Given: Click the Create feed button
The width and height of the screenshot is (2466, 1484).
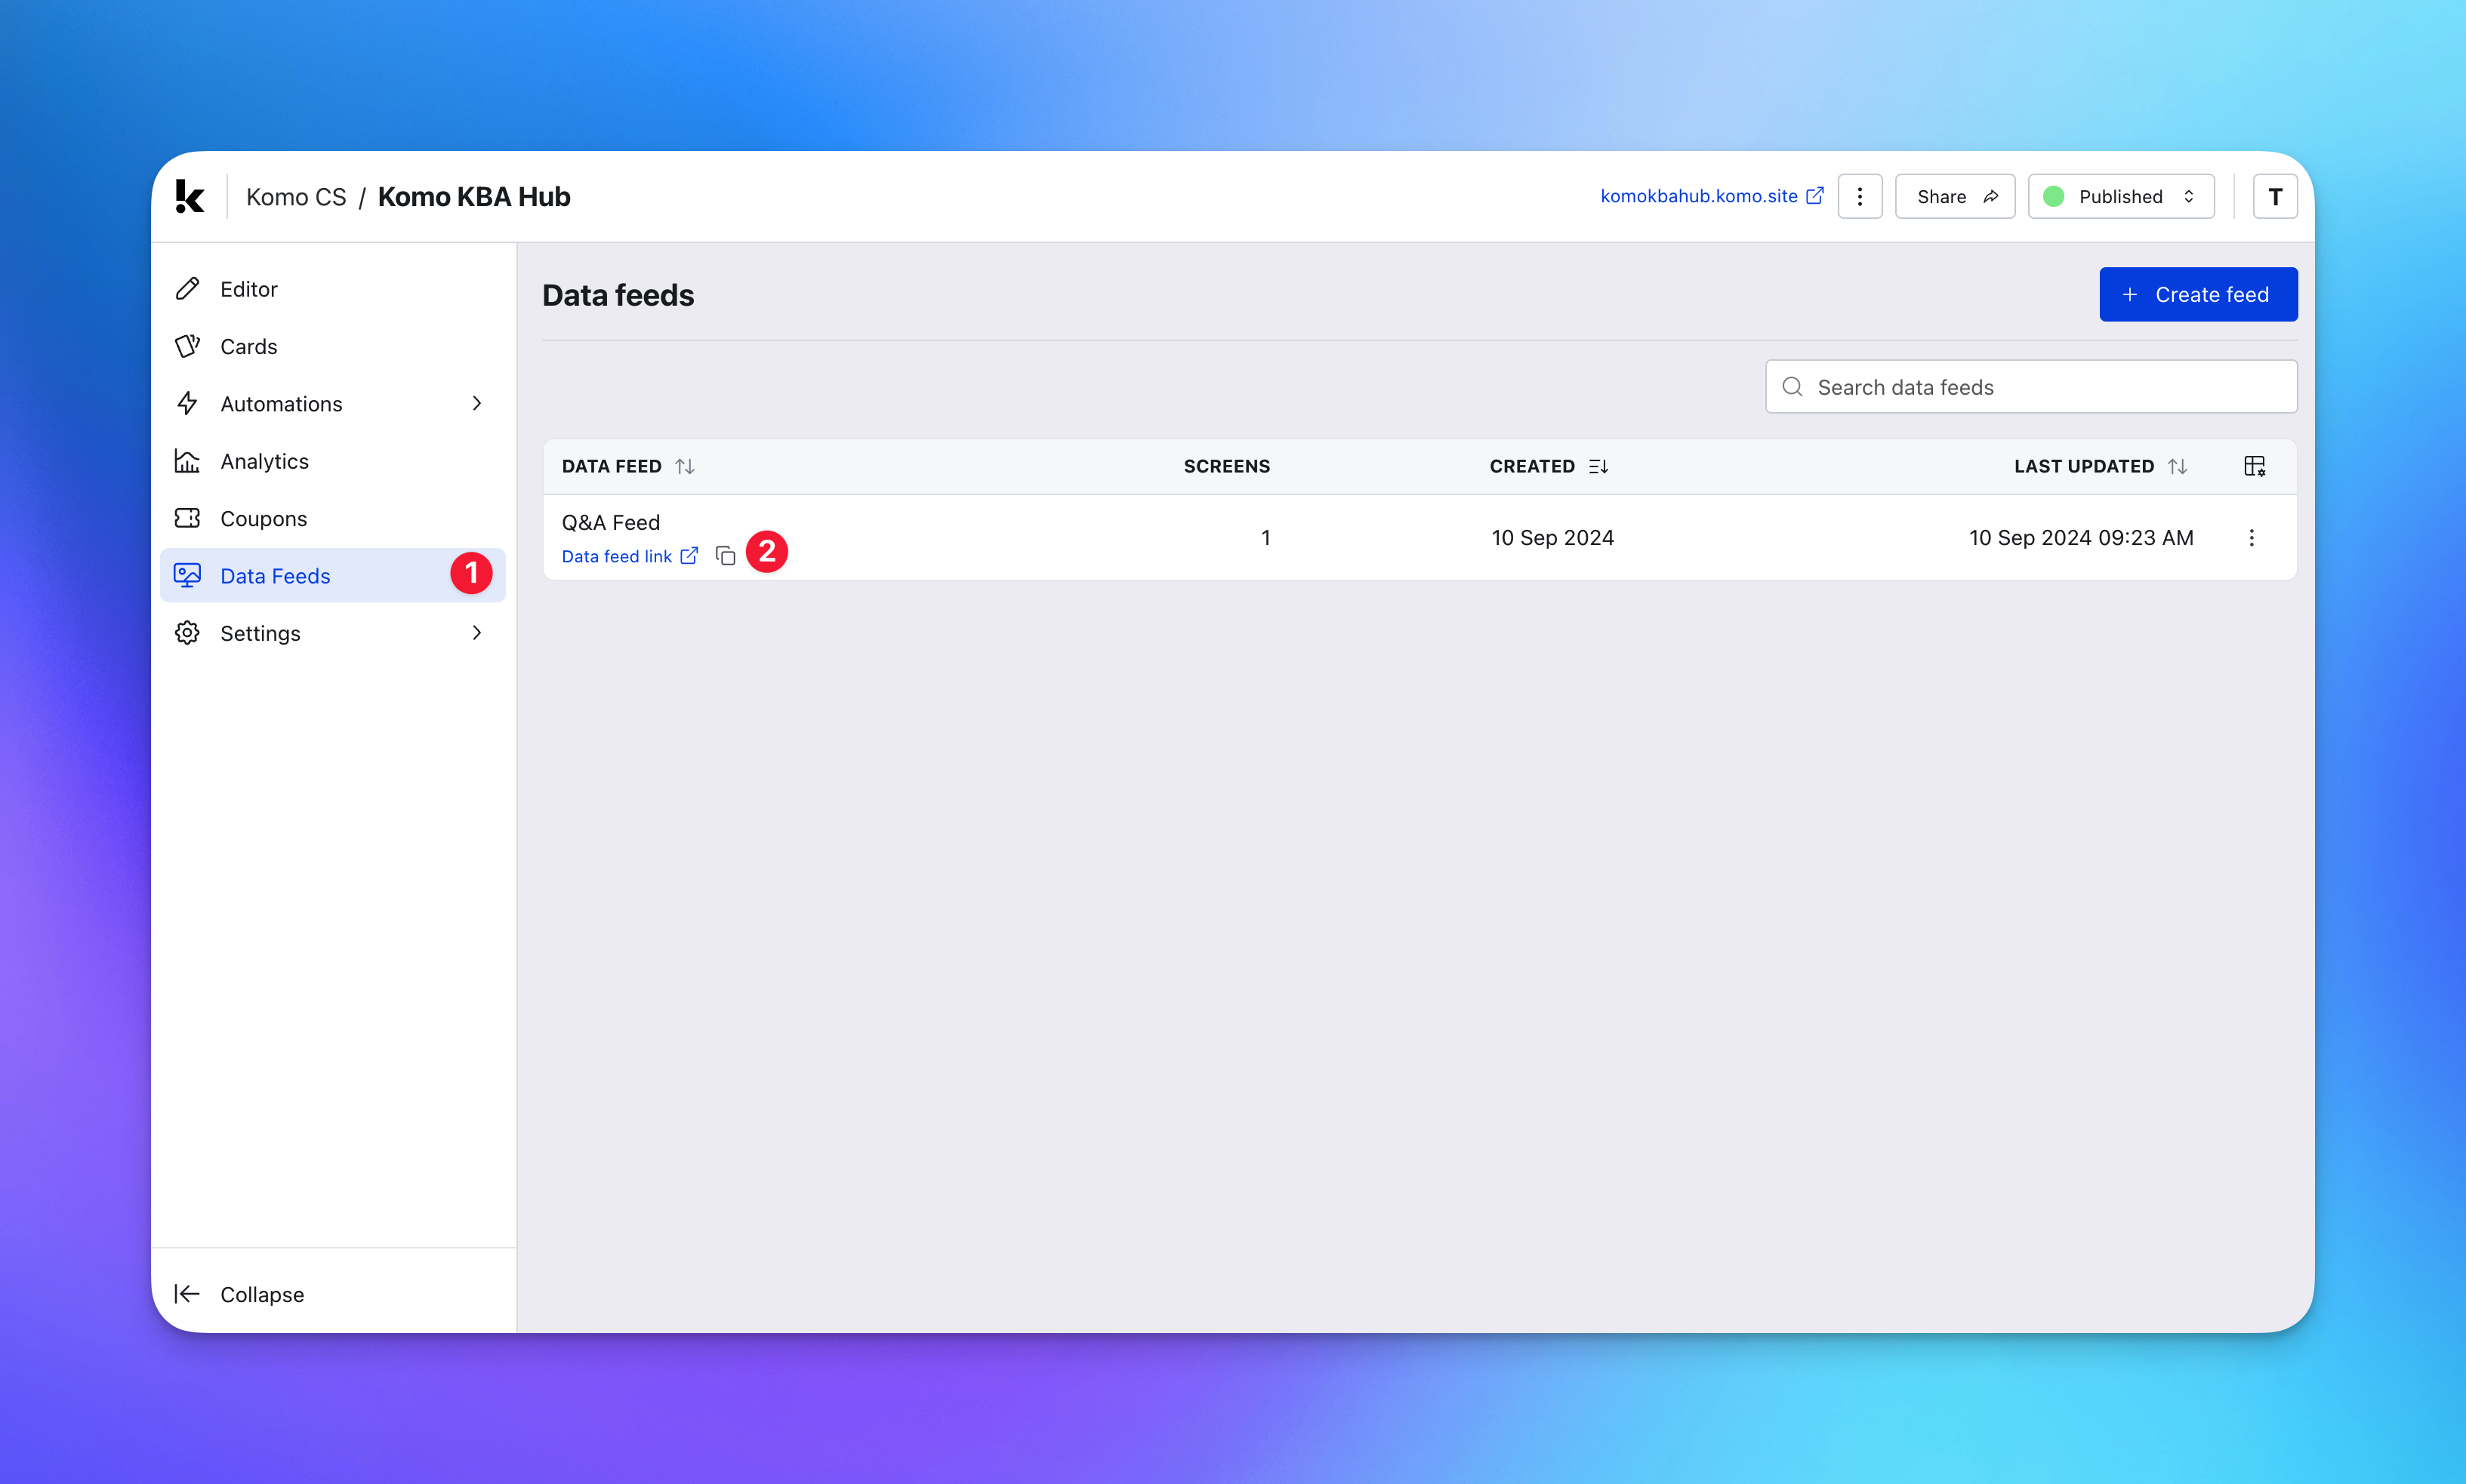Looking at the screenshot, I should (2197, 294).
